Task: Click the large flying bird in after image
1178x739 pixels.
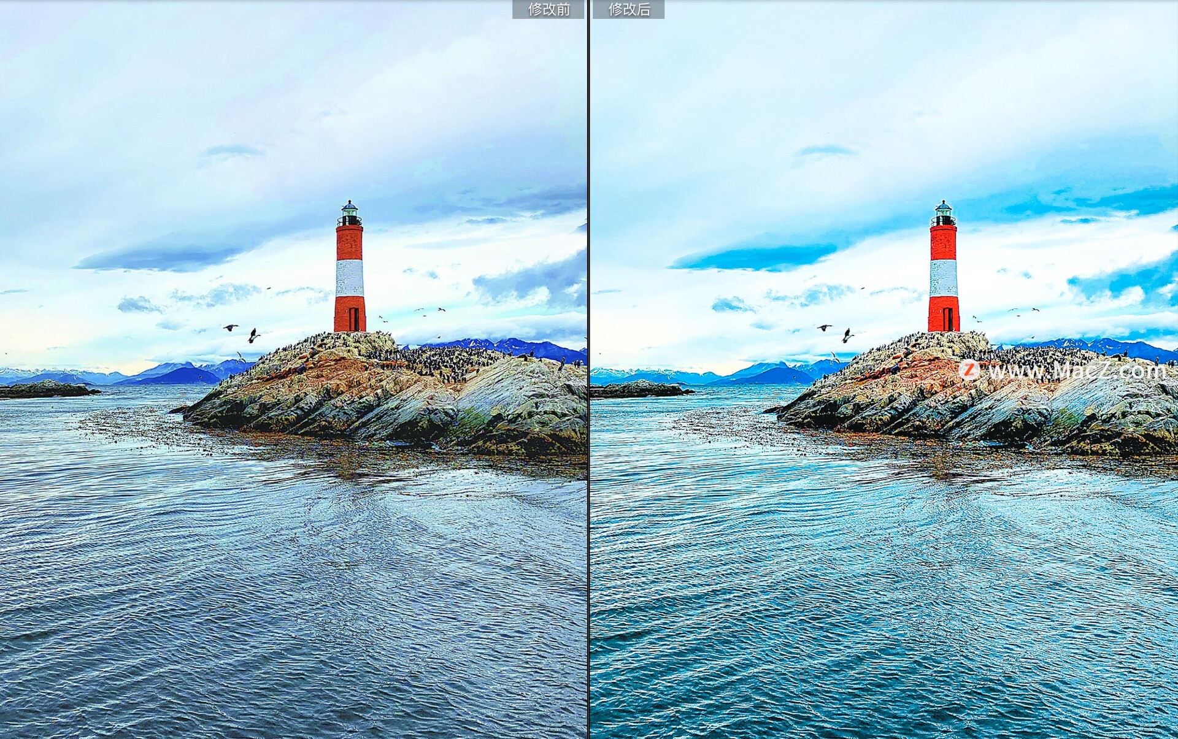Action: tap(847, 335)
